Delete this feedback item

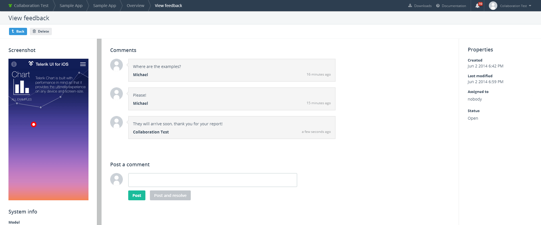(x=41, y=31)
